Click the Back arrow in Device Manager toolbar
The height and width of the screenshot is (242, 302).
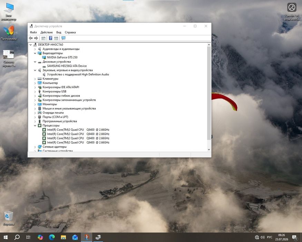[x=31, y=38]
